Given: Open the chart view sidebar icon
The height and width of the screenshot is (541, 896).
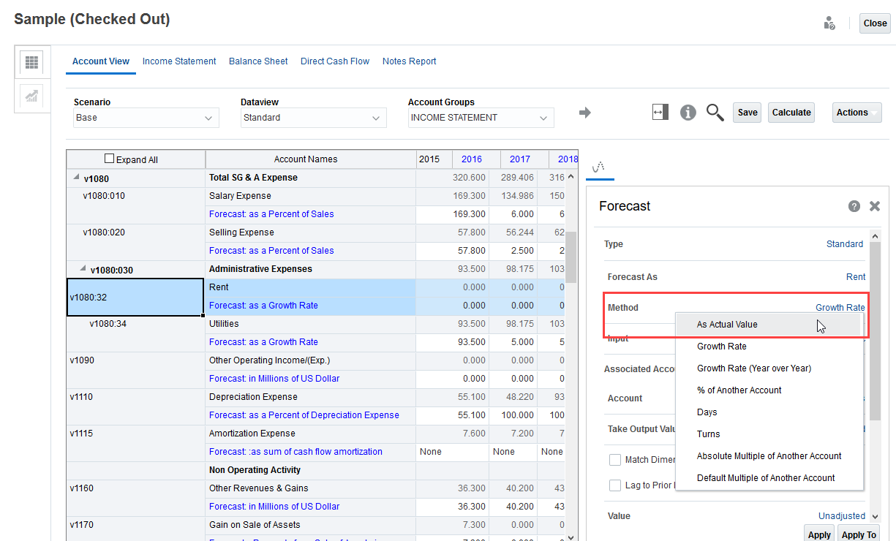Looking at the screenshot, I should tap(31, 96).
